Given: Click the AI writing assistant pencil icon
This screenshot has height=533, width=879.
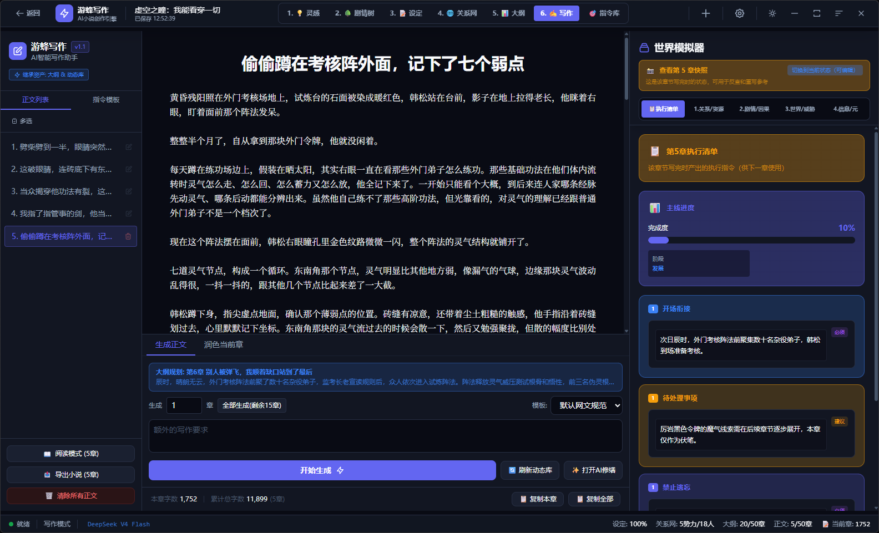Looking at the screenshot, I should pyautogui.click(x=18, y=51).
